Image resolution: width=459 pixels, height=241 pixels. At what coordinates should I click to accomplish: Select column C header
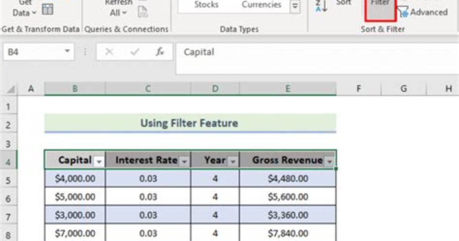point(148,89)
